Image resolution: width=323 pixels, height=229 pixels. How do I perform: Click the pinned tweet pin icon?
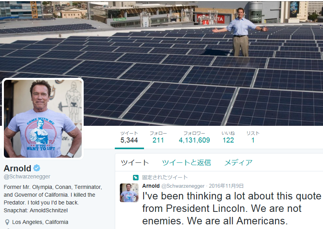(135, 178)
